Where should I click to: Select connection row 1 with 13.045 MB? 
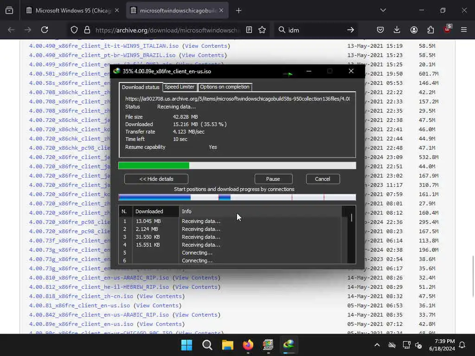[230, 221]
